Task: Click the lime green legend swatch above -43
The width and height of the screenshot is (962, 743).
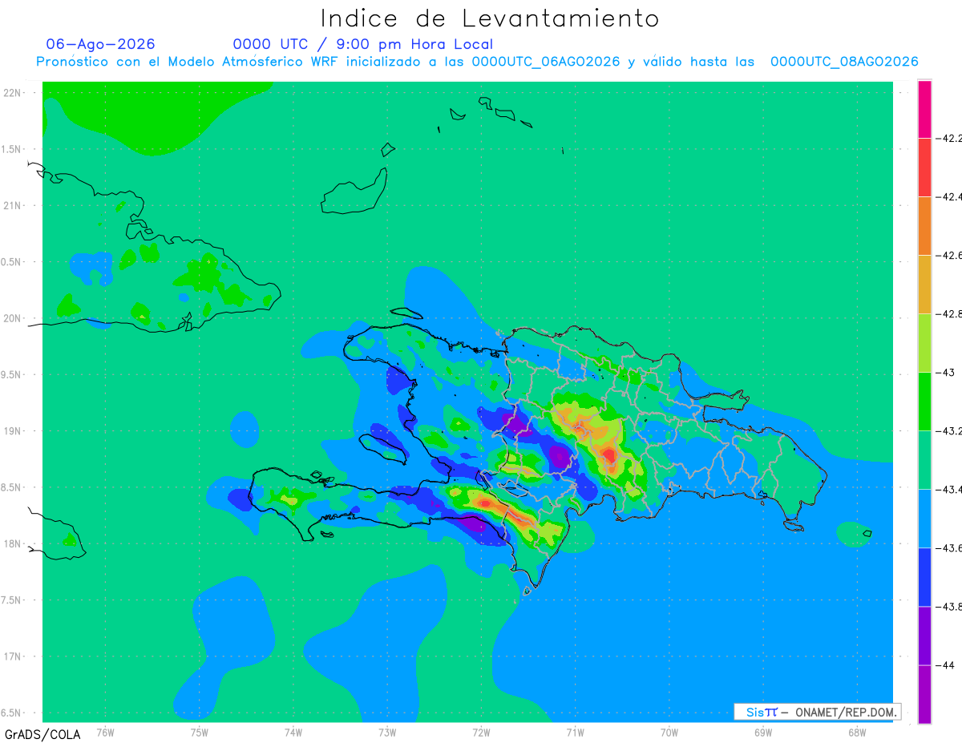Action: click(x=924, y=342)
